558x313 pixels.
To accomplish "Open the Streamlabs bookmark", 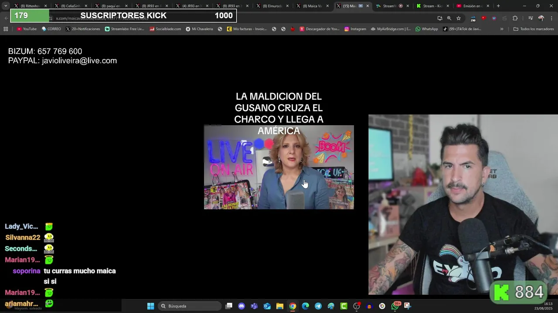I will point(124,29).
